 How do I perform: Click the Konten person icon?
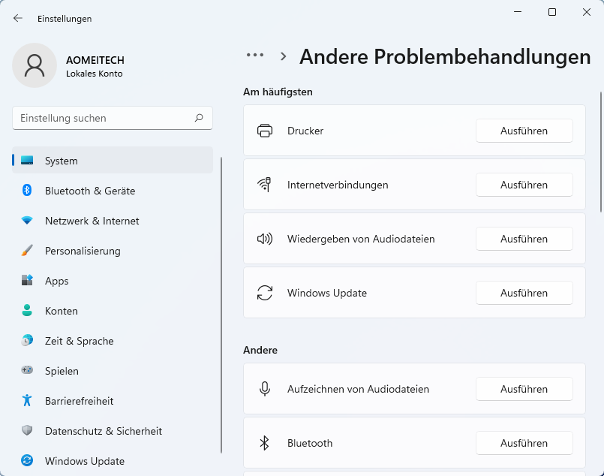coord(27,311)
